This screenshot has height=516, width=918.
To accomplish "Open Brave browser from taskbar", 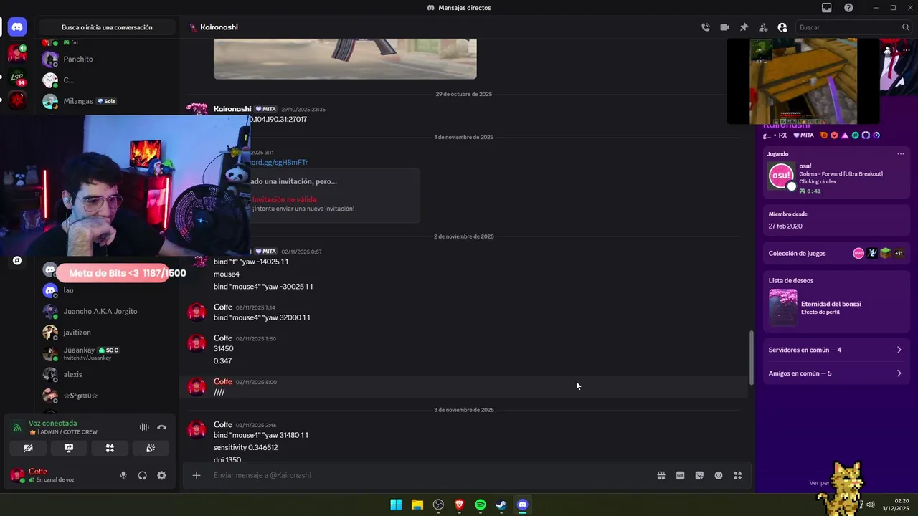I will tap(459, 505).
